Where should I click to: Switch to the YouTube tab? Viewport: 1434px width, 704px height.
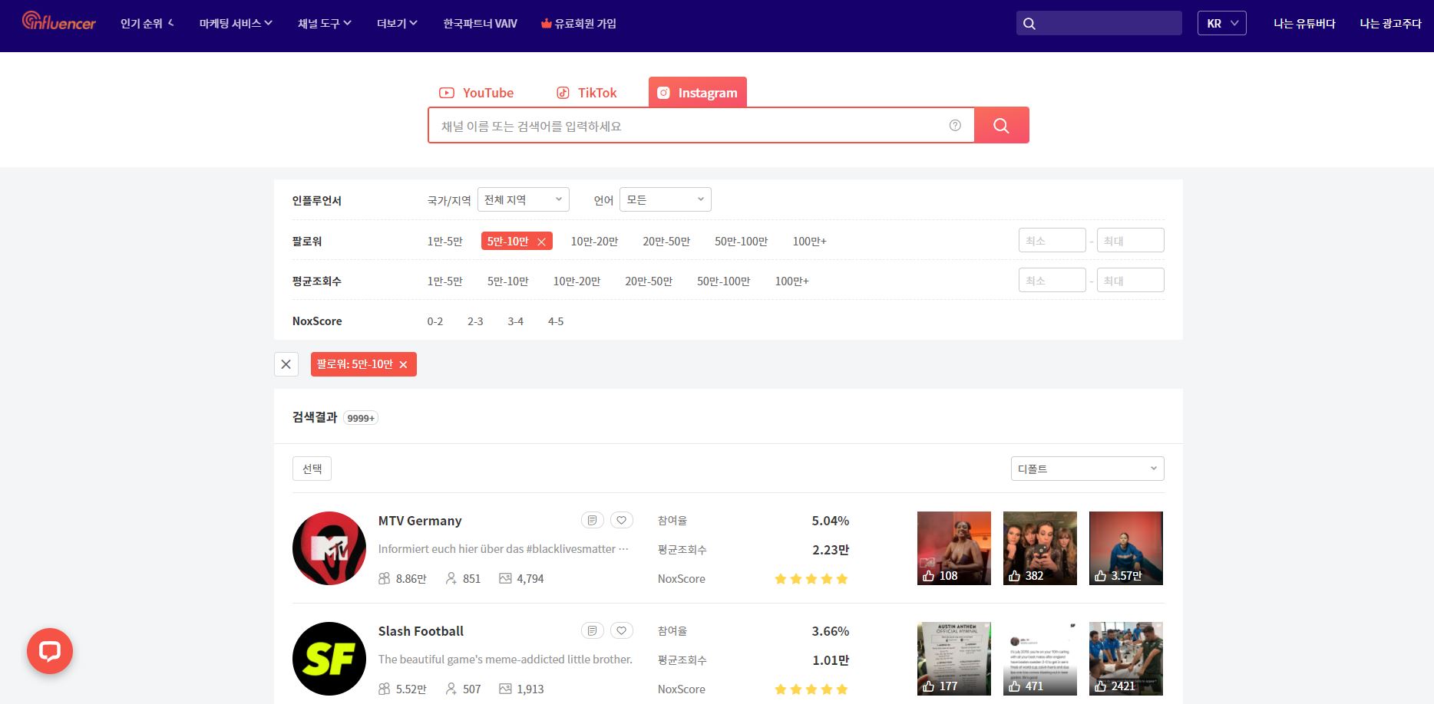coord(476,93)
